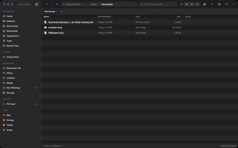Switch to gallery view
Viewport: 238px width, 148px height.
point(197,4)
